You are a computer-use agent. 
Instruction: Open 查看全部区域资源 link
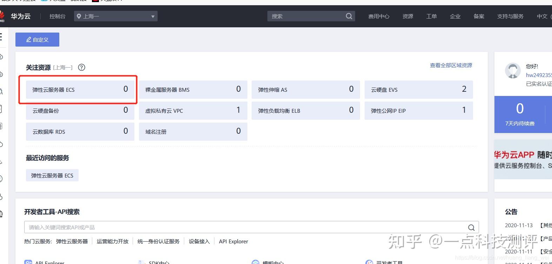[x=451, y=65]
